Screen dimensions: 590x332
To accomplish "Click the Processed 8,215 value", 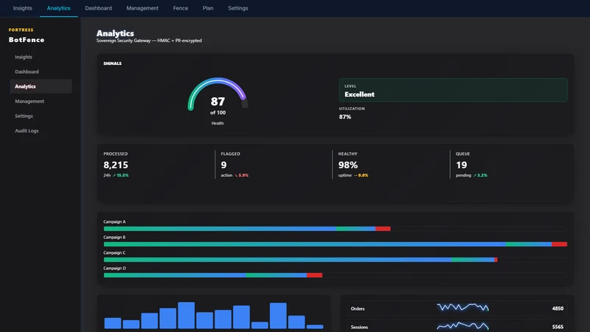I will [x=116, y=165].
